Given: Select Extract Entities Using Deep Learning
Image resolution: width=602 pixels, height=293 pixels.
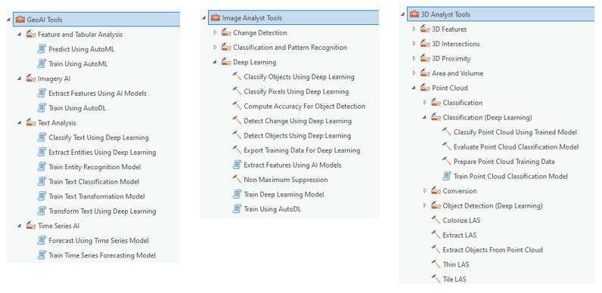Looking at the screenshot, I should (x=102, y=153).
